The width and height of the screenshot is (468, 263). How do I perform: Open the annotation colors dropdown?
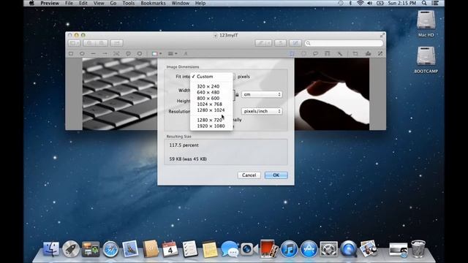click(156, 53)
